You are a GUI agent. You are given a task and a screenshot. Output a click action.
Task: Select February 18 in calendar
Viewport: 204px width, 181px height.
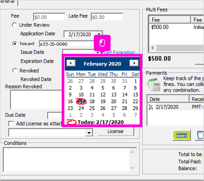click(x=92, y=102)
